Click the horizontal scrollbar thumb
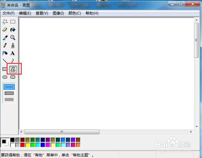Screen dimensions: 202x158 coord(62,132)
